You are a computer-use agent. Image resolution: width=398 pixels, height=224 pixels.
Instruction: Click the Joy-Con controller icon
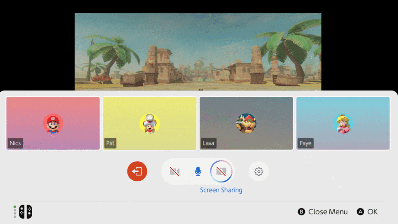[x=26, y=212]
